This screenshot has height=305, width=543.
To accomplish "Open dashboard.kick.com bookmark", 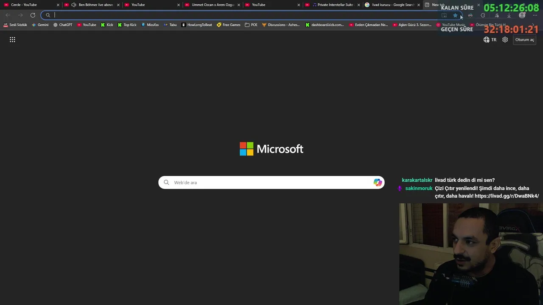I will [x=325, y=25].
